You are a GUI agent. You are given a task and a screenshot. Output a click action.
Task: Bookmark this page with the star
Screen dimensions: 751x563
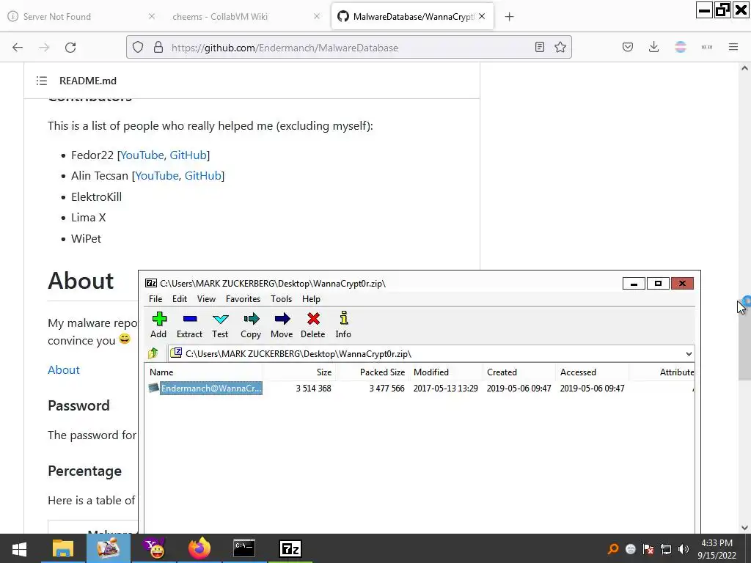(560, 47)
